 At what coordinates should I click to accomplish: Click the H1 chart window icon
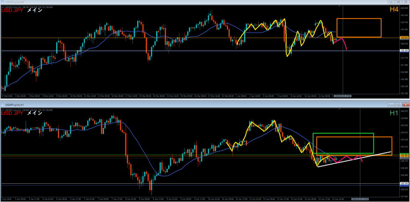[x=3, y=104]
